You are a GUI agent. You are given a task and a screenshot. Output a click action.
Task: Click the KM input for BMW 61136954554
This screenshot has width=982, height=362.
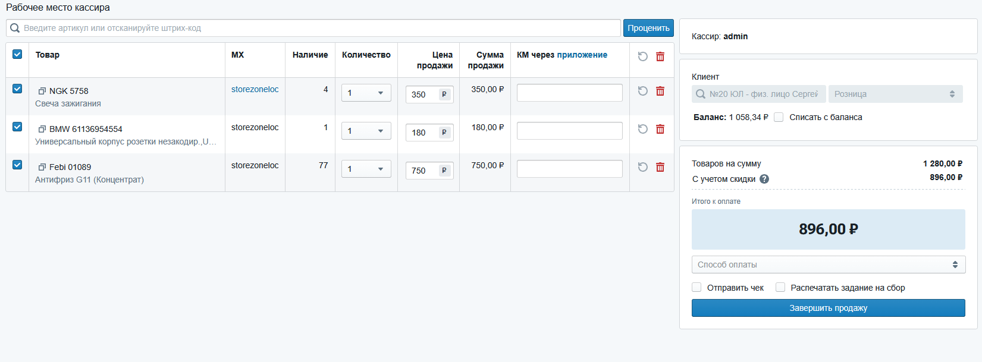pyautogui.click(x=570, y=131)
